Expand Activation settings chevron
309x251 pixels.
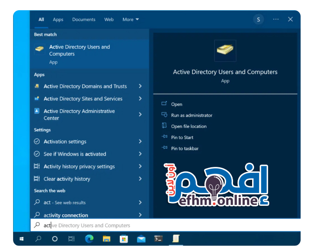[x=140, y=142]
